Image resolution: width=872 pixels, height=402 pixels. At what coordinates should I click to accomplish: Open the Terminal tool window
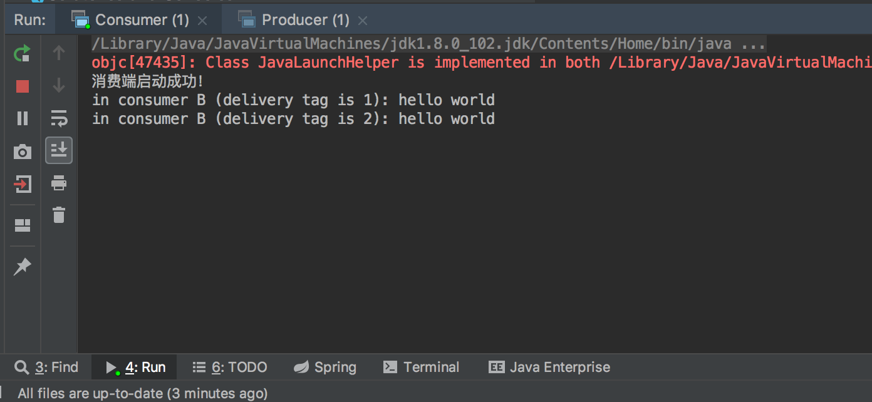pyautogui.click(x=422, y=368)
